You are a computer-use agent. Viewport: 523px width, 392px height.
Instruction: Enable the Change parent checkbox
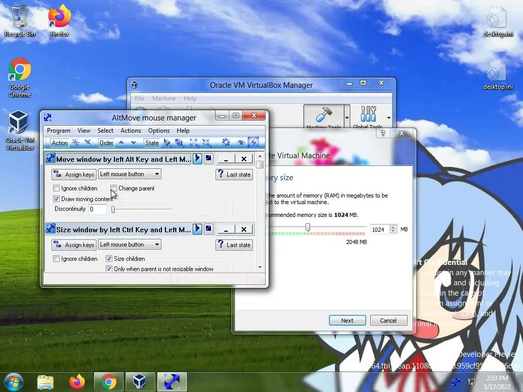pos(114,188)
